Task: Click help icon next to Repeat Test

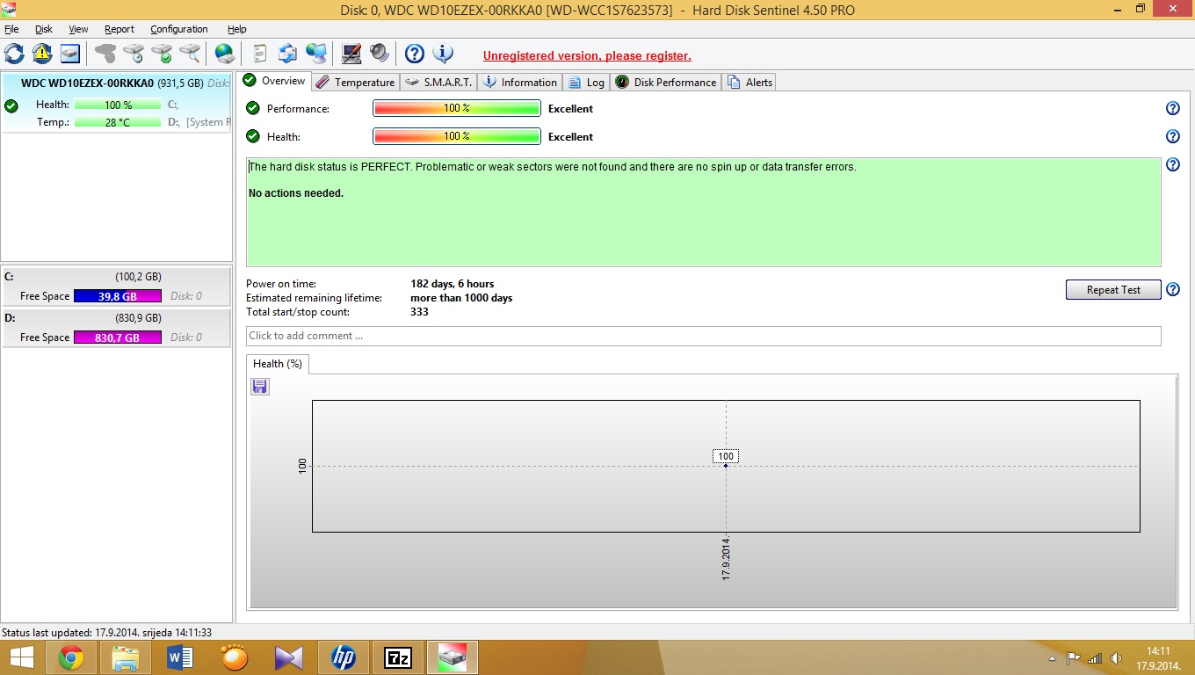Action: (x=1172, y=289)
